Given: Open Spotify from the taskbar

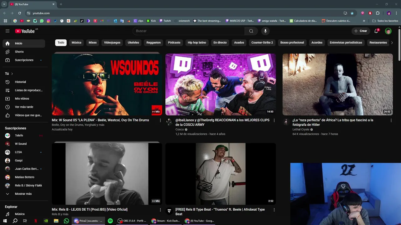Looking at the screenshot, I should pos(110,221).
